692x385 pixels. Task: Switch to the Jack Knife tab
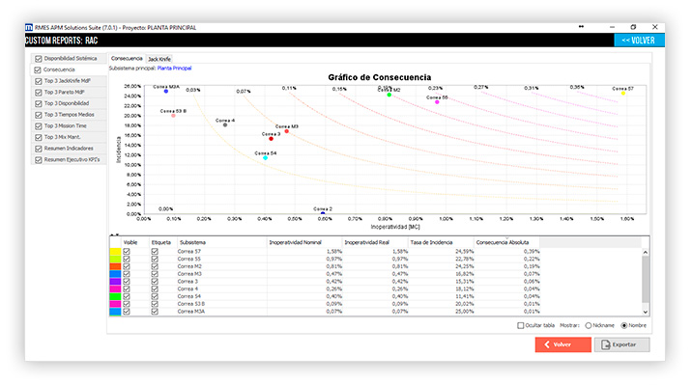(x=159, y=59)
